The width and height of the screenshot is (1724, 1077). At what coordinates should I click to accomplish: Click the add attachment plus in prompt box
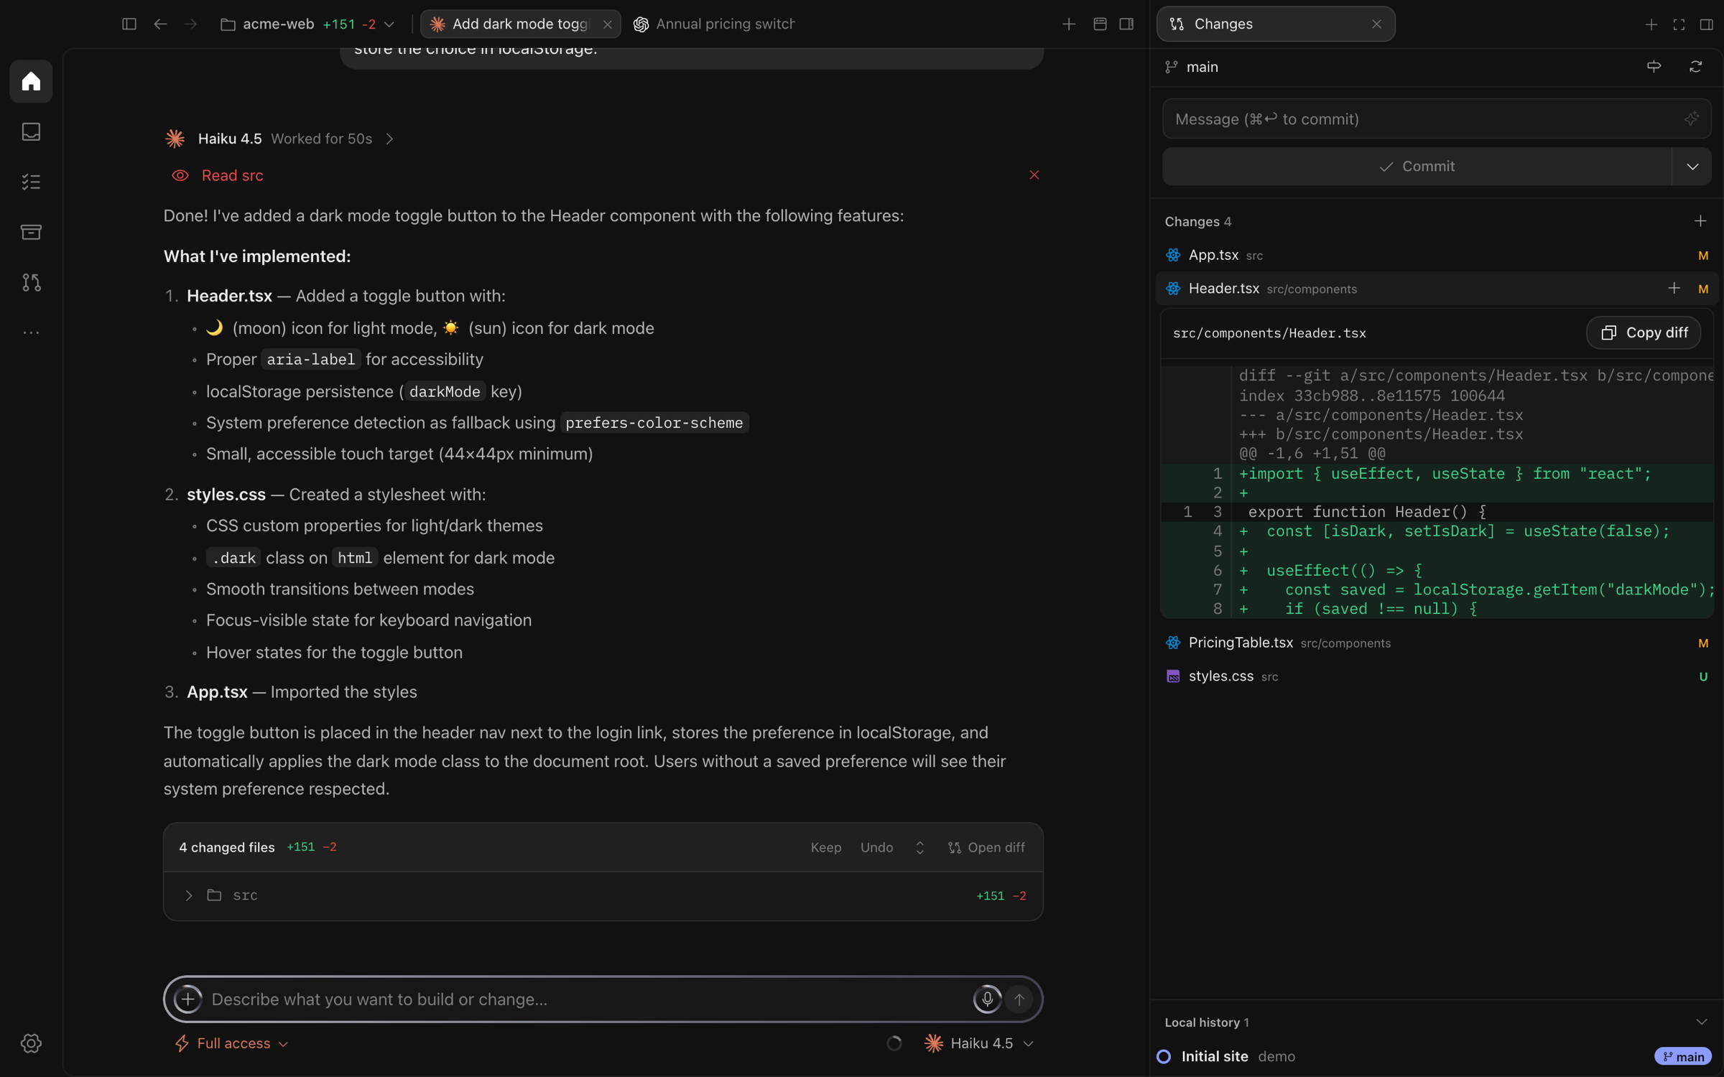(x=187, y=999)
